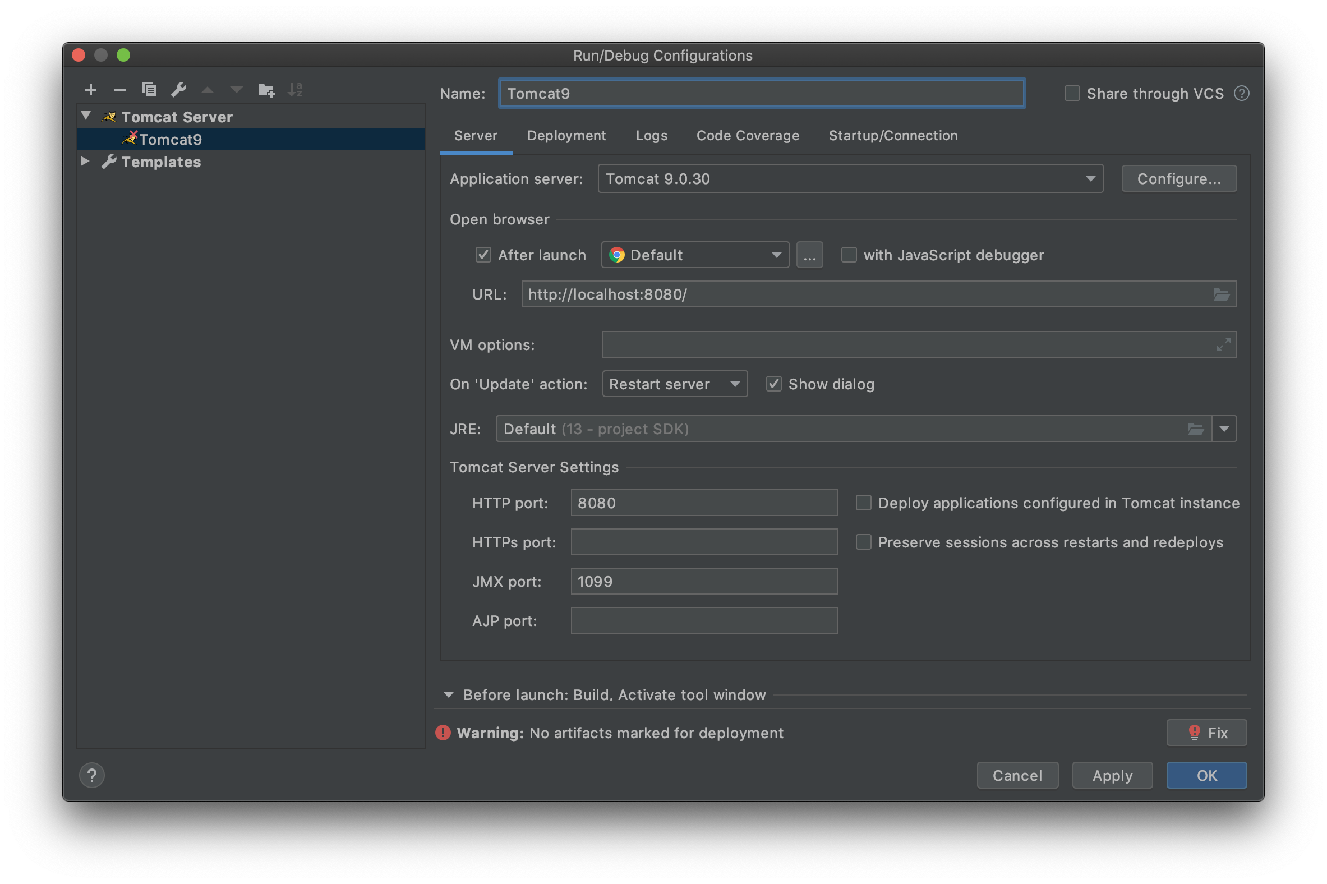This screenshot has height=884, width=1327.
Task: Click the remove configuration minus icon
Action: tap(119, 90)
